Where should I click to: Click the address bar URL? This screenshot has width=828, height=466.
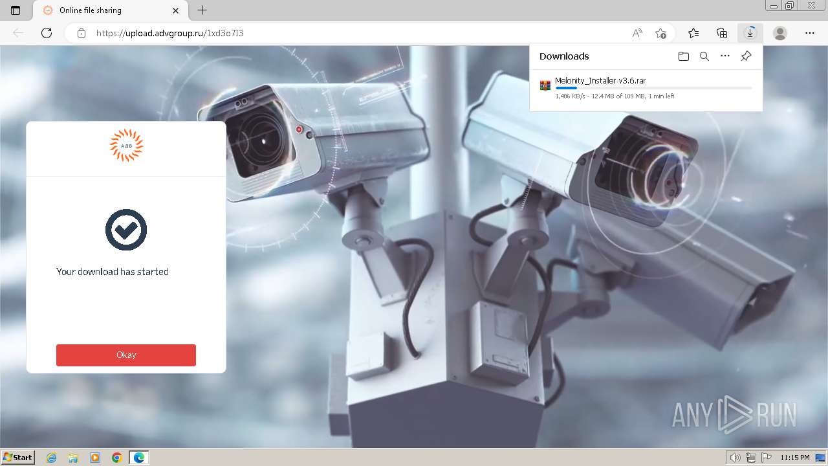[x=170, y=33]
